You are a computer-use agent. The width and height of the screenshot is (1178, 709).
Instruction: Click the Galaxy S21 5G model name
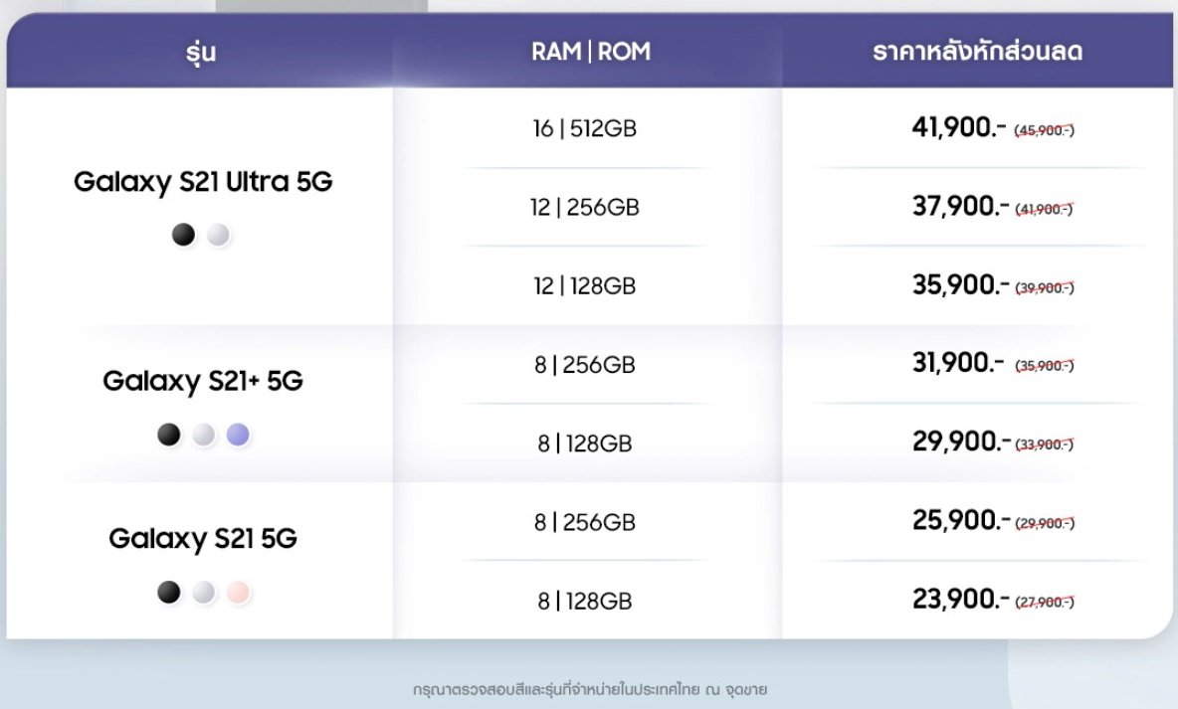(203, 539)
